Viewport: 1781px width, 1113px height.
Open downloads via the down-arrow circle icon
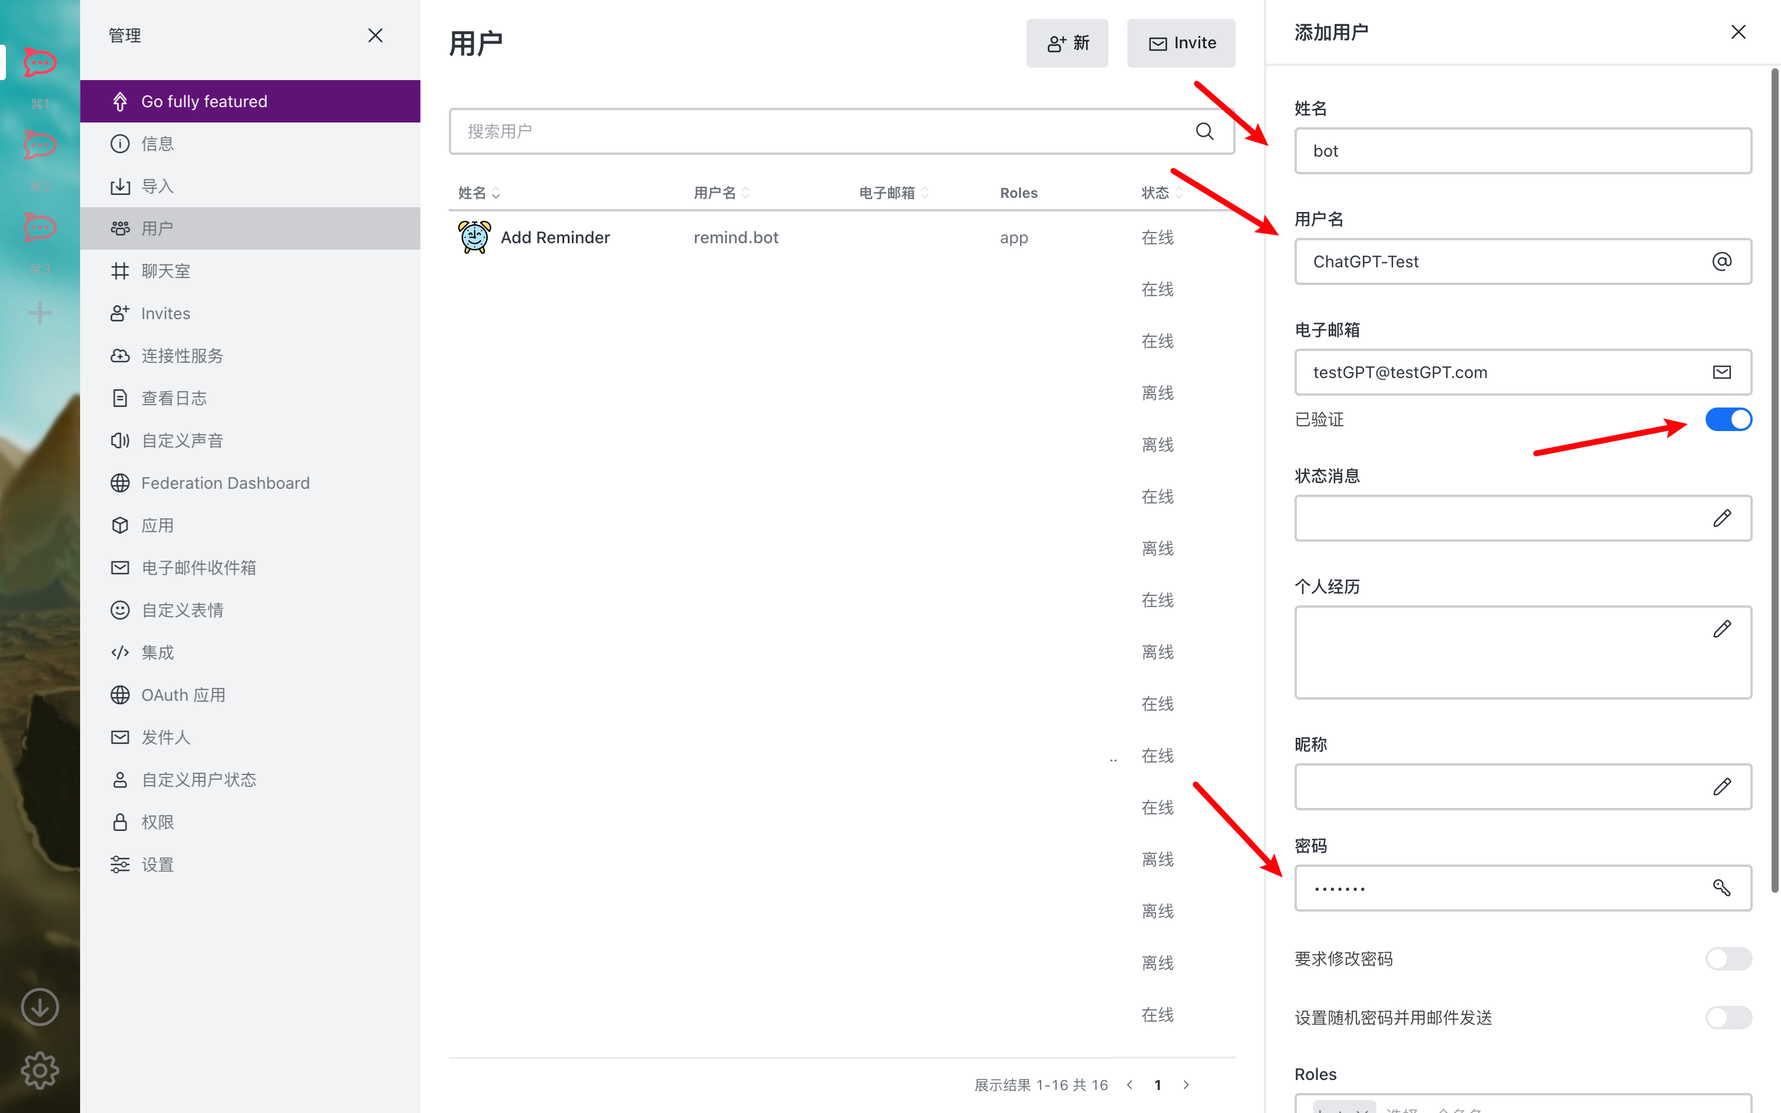click(39, 1007)
